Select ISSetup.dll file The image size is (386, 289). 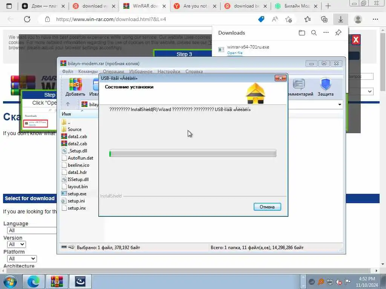78,179
